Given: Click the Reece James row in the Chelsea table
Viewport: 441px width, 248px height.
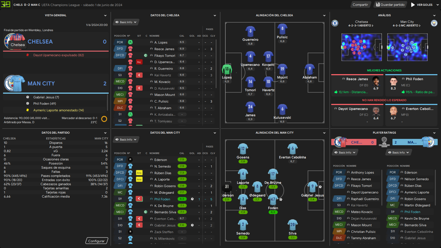Looking at the screenshot, I should tap(164, 49).
